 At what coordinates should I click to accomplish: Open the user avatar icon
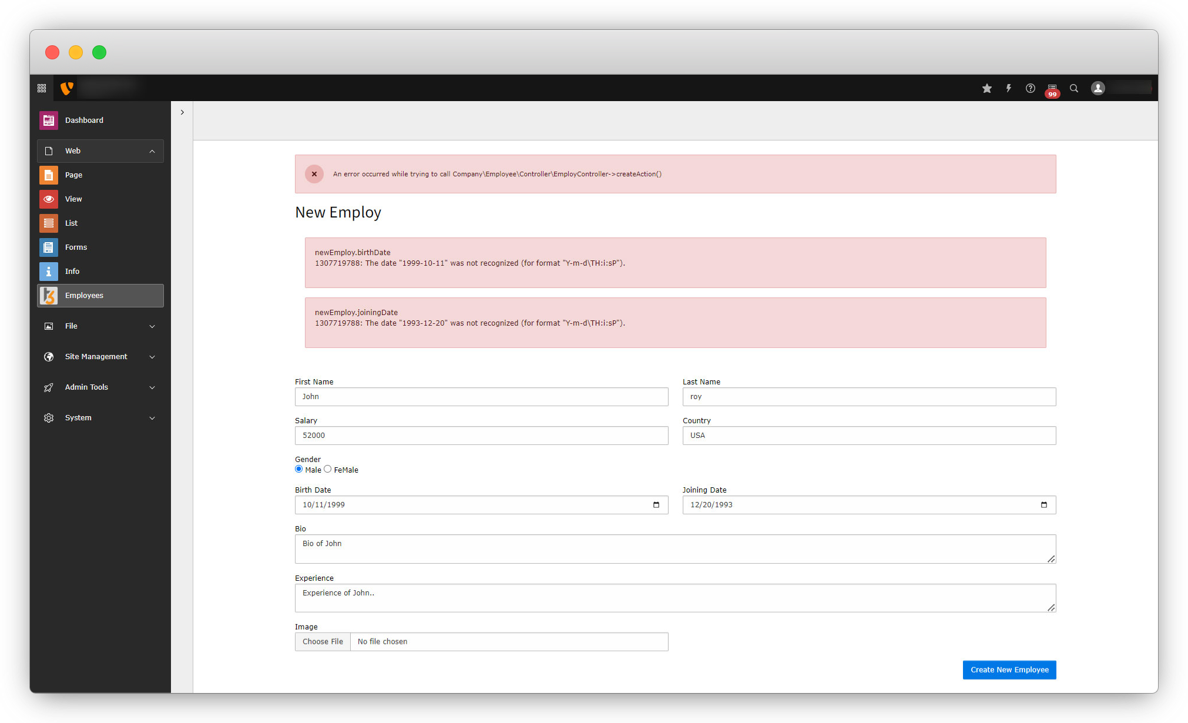pos(1098,88)
